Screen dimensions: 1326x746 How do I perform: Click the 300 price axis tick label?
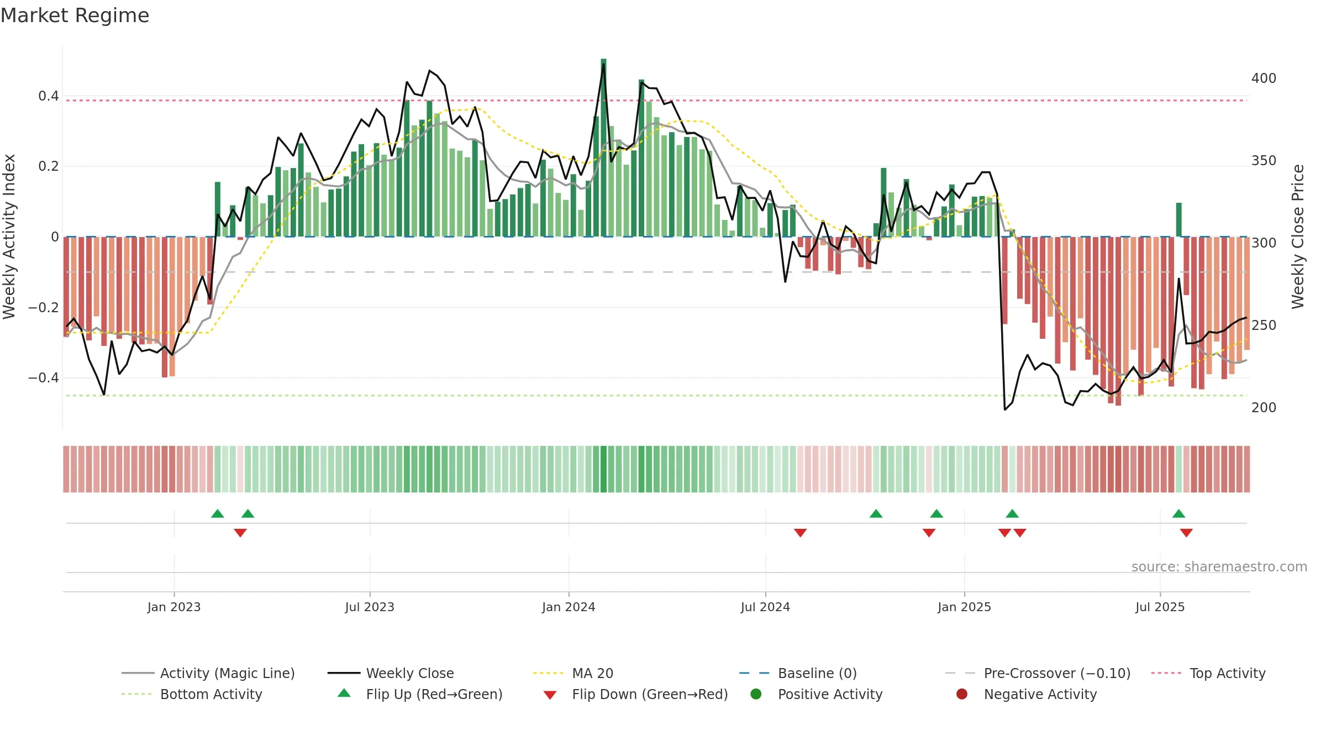pyautogui.click(x=1264, y=243)
